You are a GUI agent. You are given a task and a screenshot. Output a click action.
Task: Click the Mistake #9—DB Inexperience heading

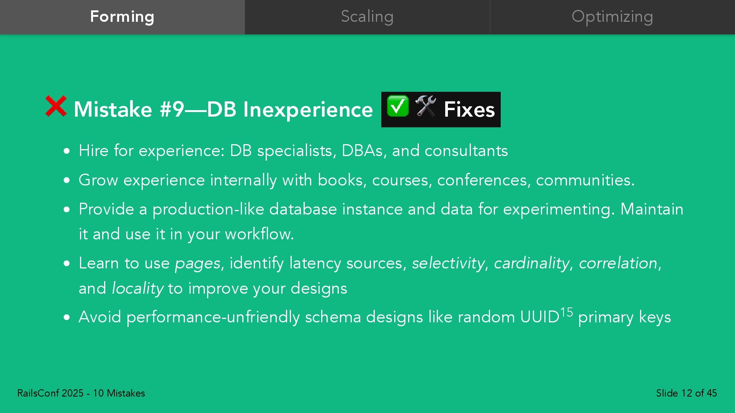pos(223,109)
